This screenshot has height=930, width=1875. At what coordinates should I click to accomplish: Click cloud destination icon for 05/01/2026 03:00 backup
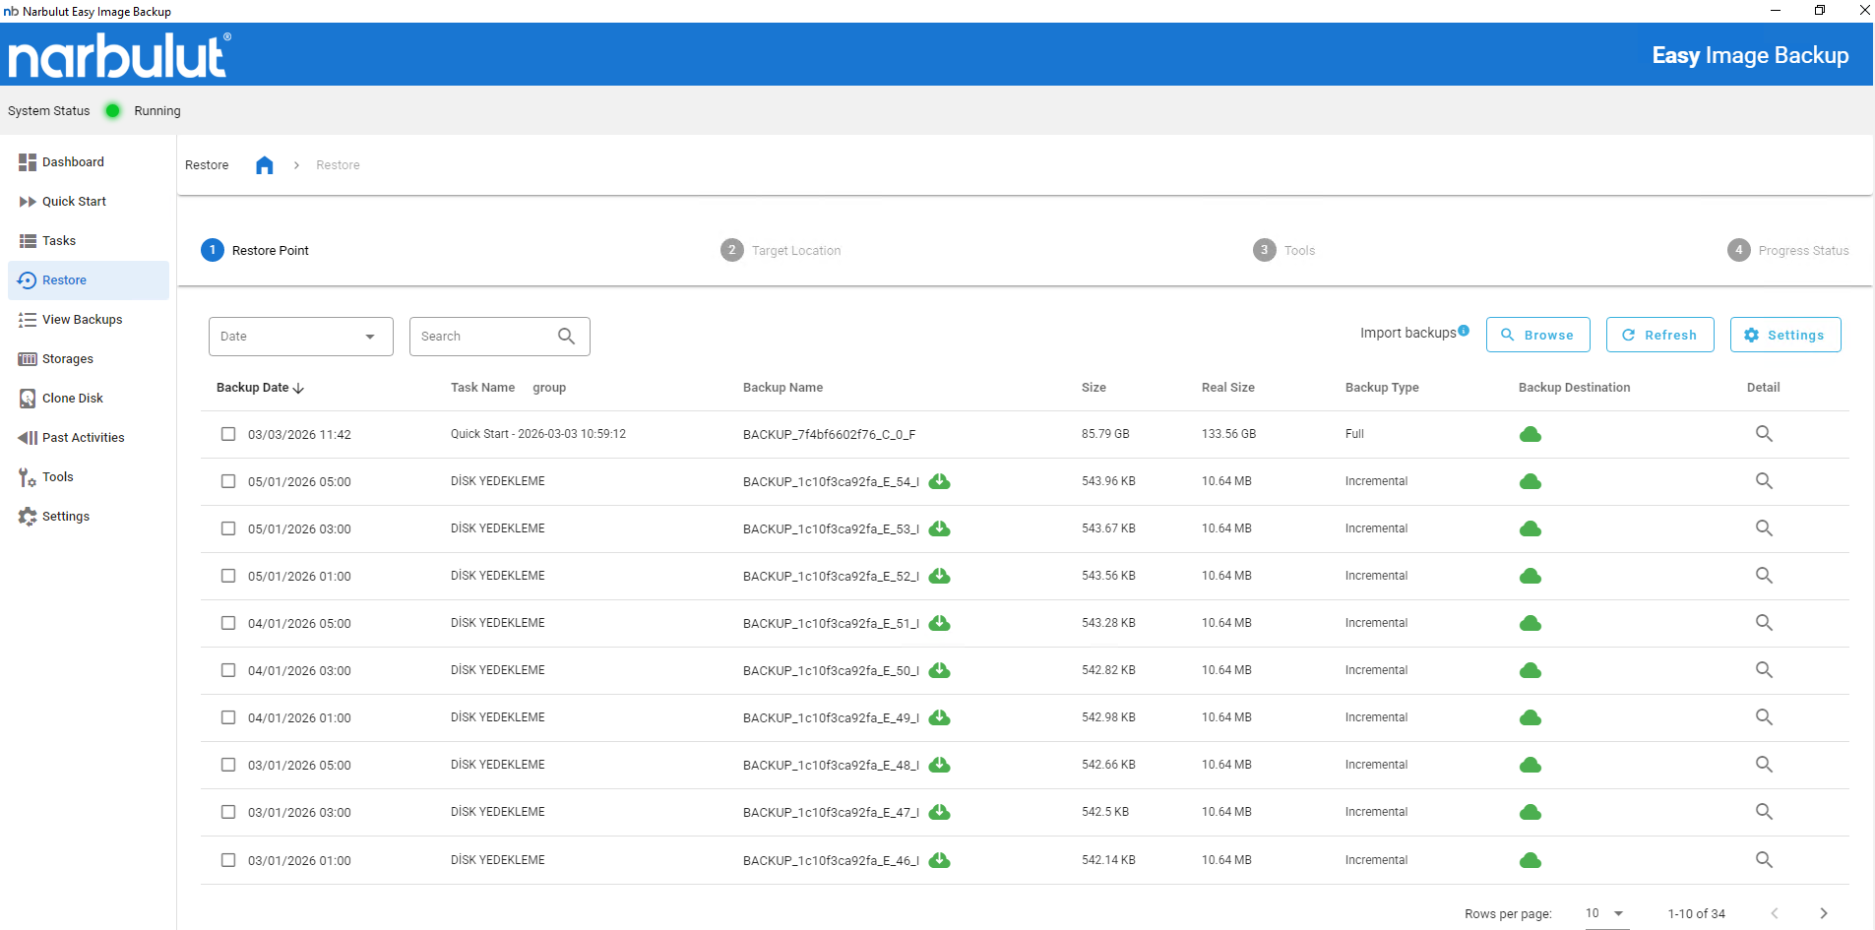[x=1530, y=529]
